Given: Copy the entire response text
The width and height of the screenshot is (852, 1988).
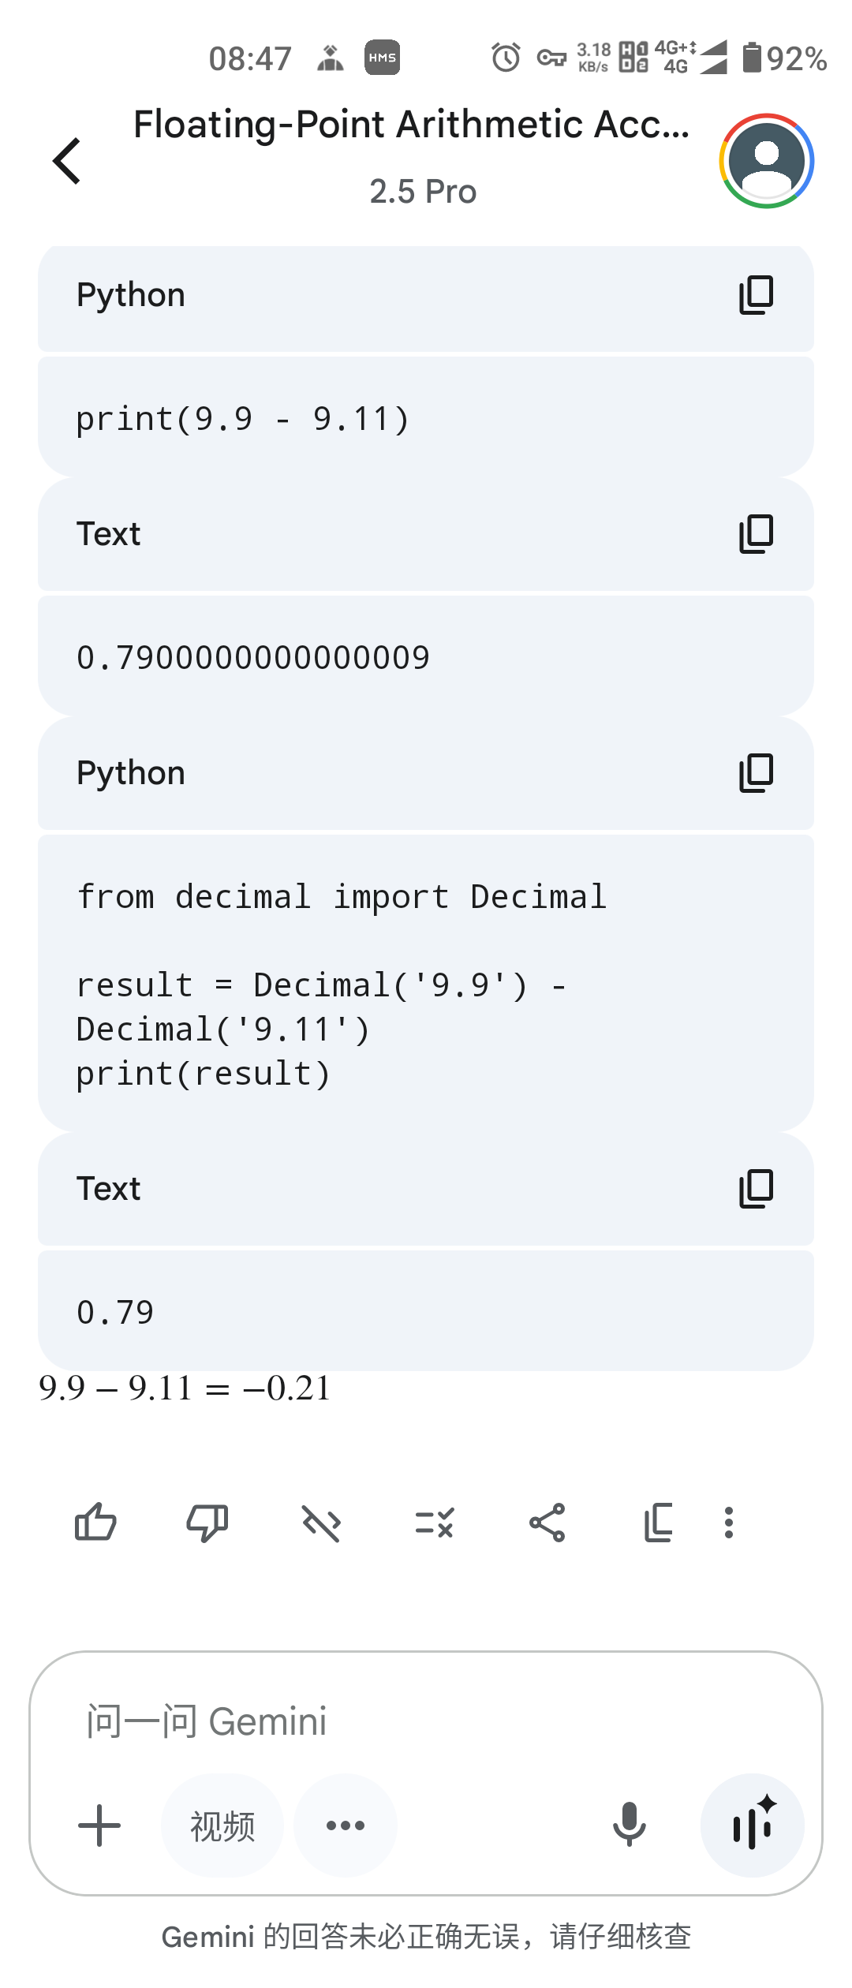Looking at the screenshot, I should tap(658, 1522).
